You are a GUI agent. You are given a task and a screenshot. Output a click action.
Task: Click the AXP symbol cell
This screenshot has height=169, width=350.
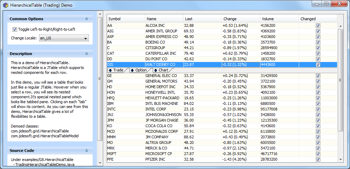(x=126, y=37)
